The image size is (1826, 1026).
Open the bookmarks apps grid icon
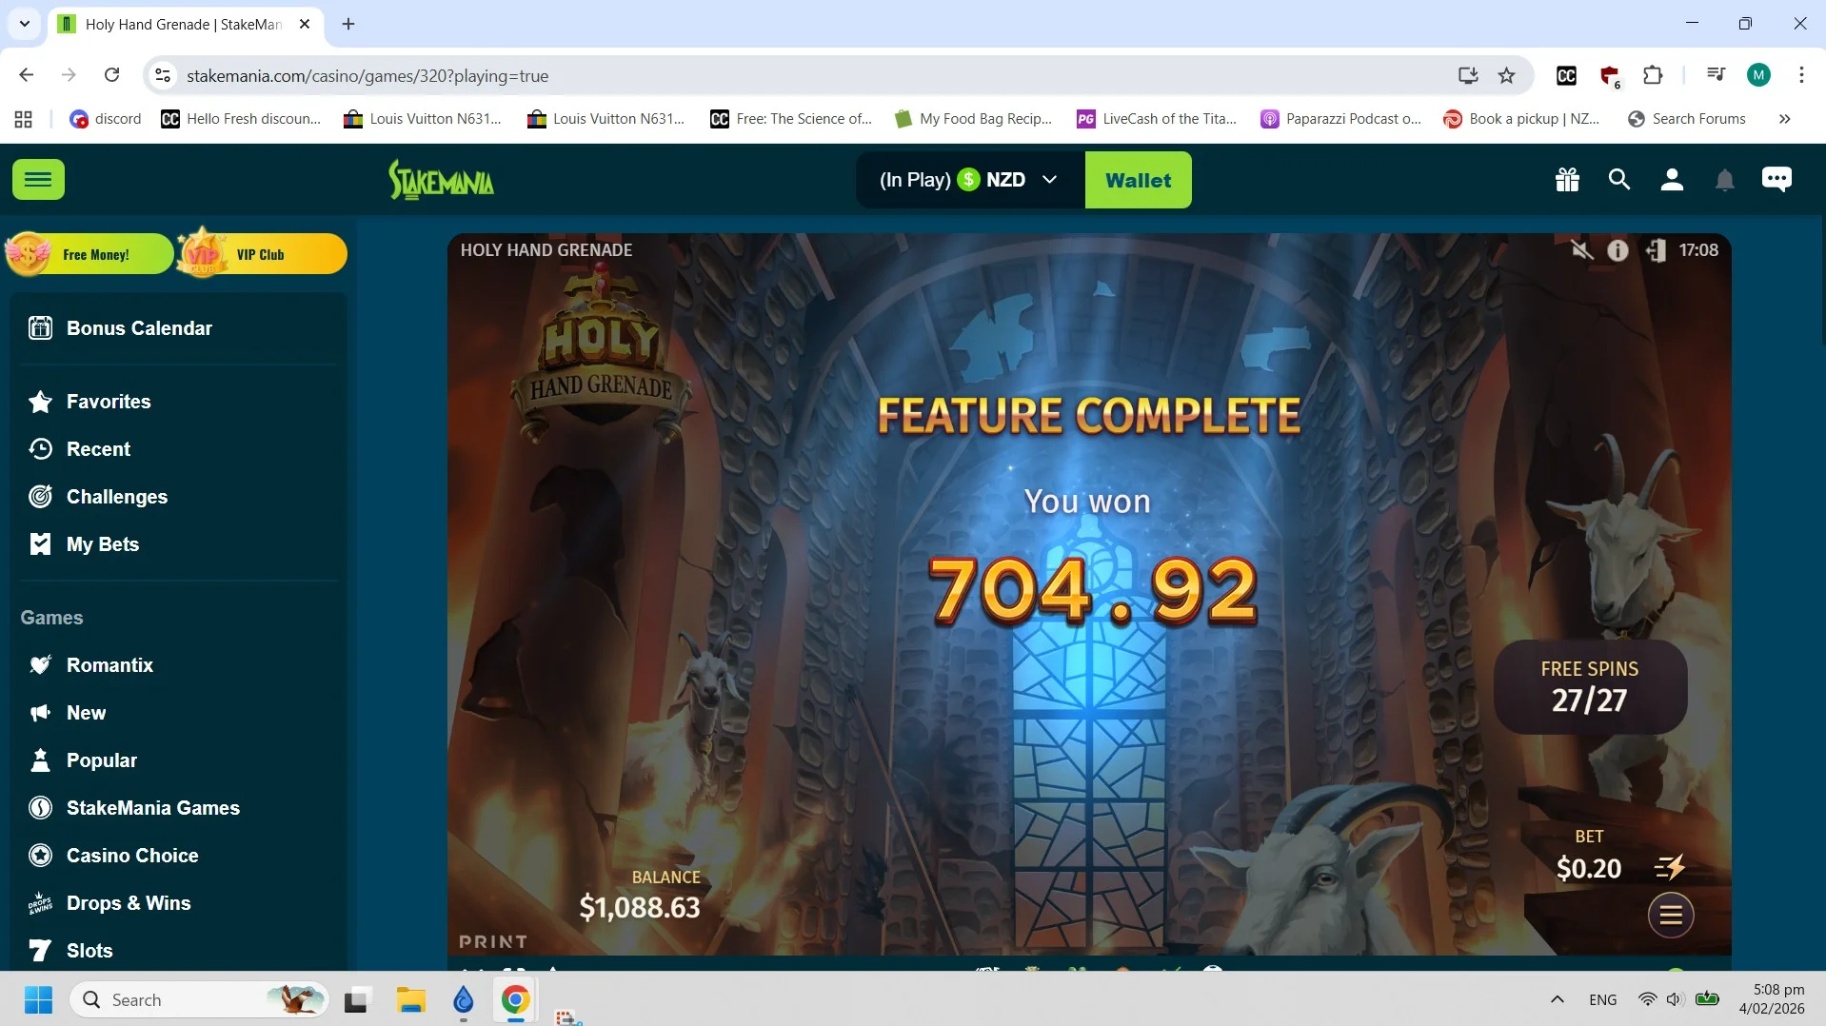pyautogui.click(x=24, y=119)
